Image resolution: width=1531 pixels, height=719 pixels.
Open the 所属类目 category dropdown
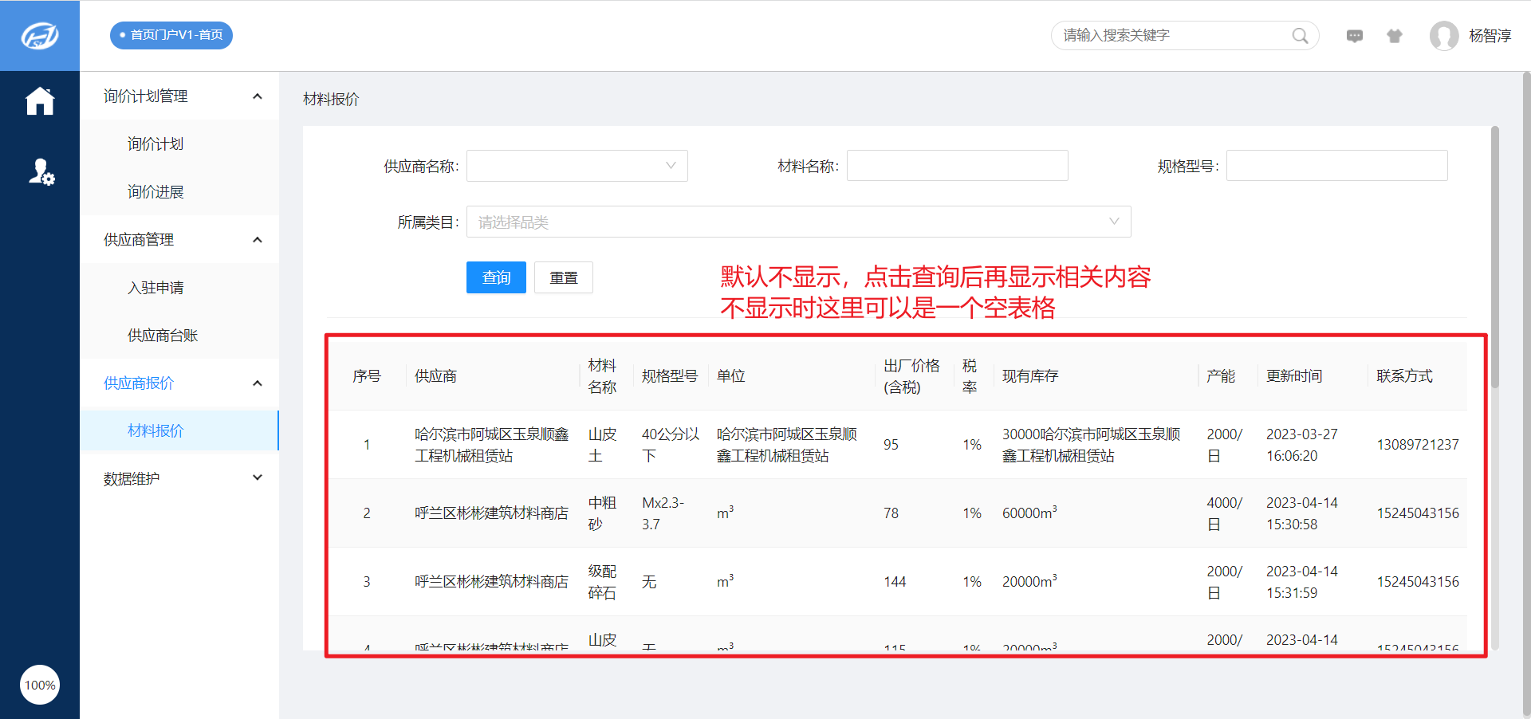point(799,222)
